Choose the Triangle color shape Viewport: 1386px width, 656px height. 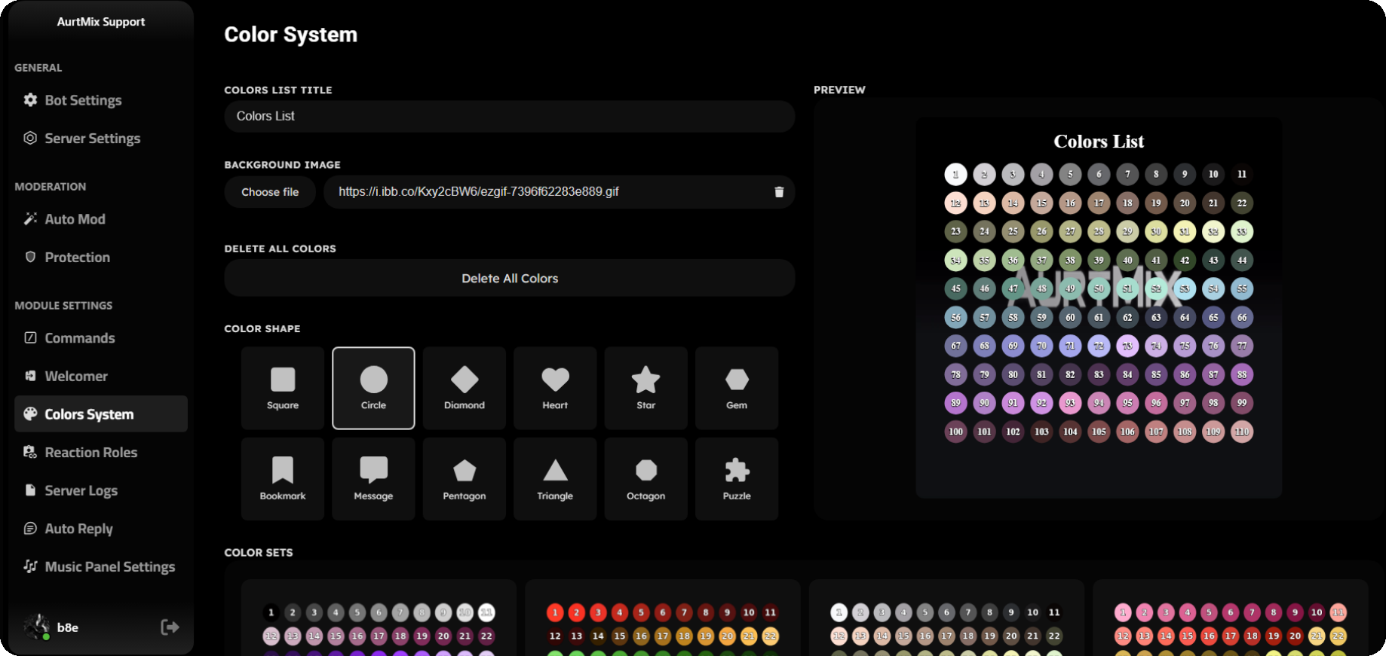[555, 479]
